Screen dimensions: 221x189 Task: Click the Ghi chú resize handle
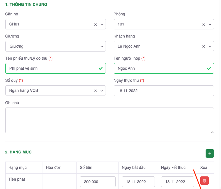click(x=212, y=132)
